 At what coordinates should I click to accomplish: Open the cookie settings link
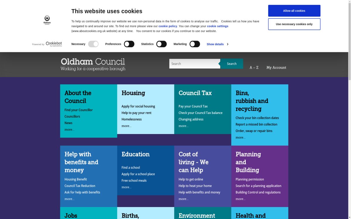pyautogui.click(x=218, y=26)
